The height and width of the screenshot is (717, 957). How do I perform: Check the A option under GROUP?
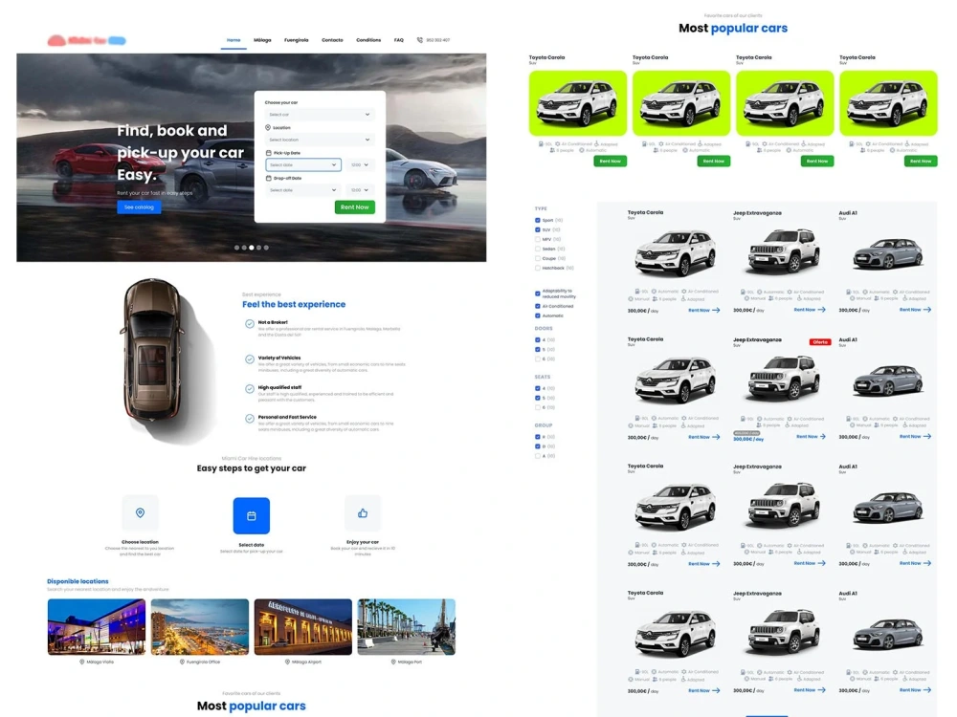[x=538, y=456]
